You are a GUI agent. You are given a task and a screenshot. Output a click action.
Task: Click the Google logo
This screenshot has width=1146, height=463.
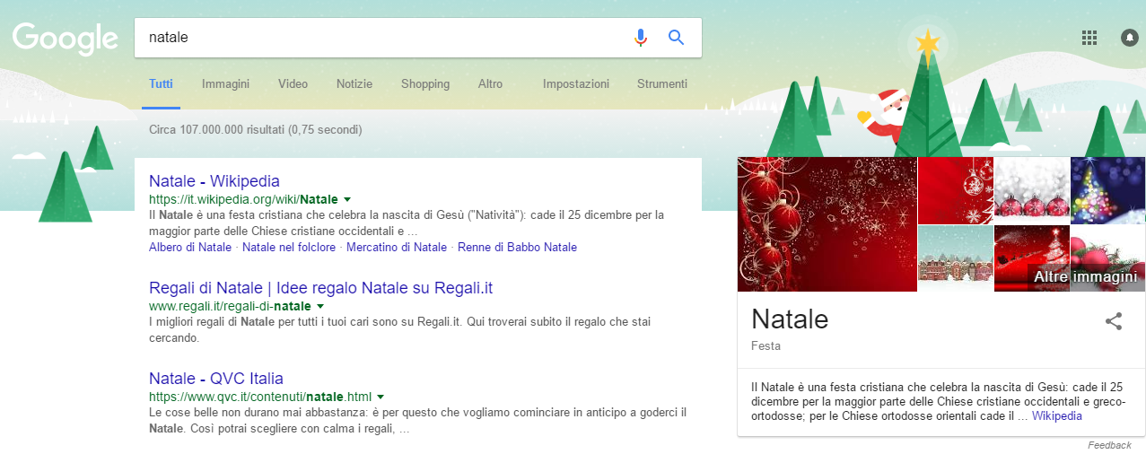tap(65, 39)
